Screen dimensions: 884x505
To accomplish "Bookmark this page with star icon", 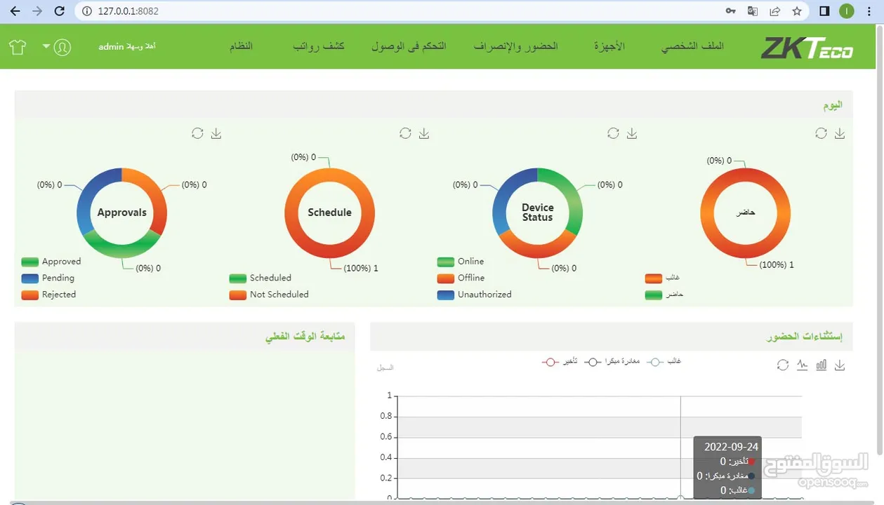I will 797,11.
